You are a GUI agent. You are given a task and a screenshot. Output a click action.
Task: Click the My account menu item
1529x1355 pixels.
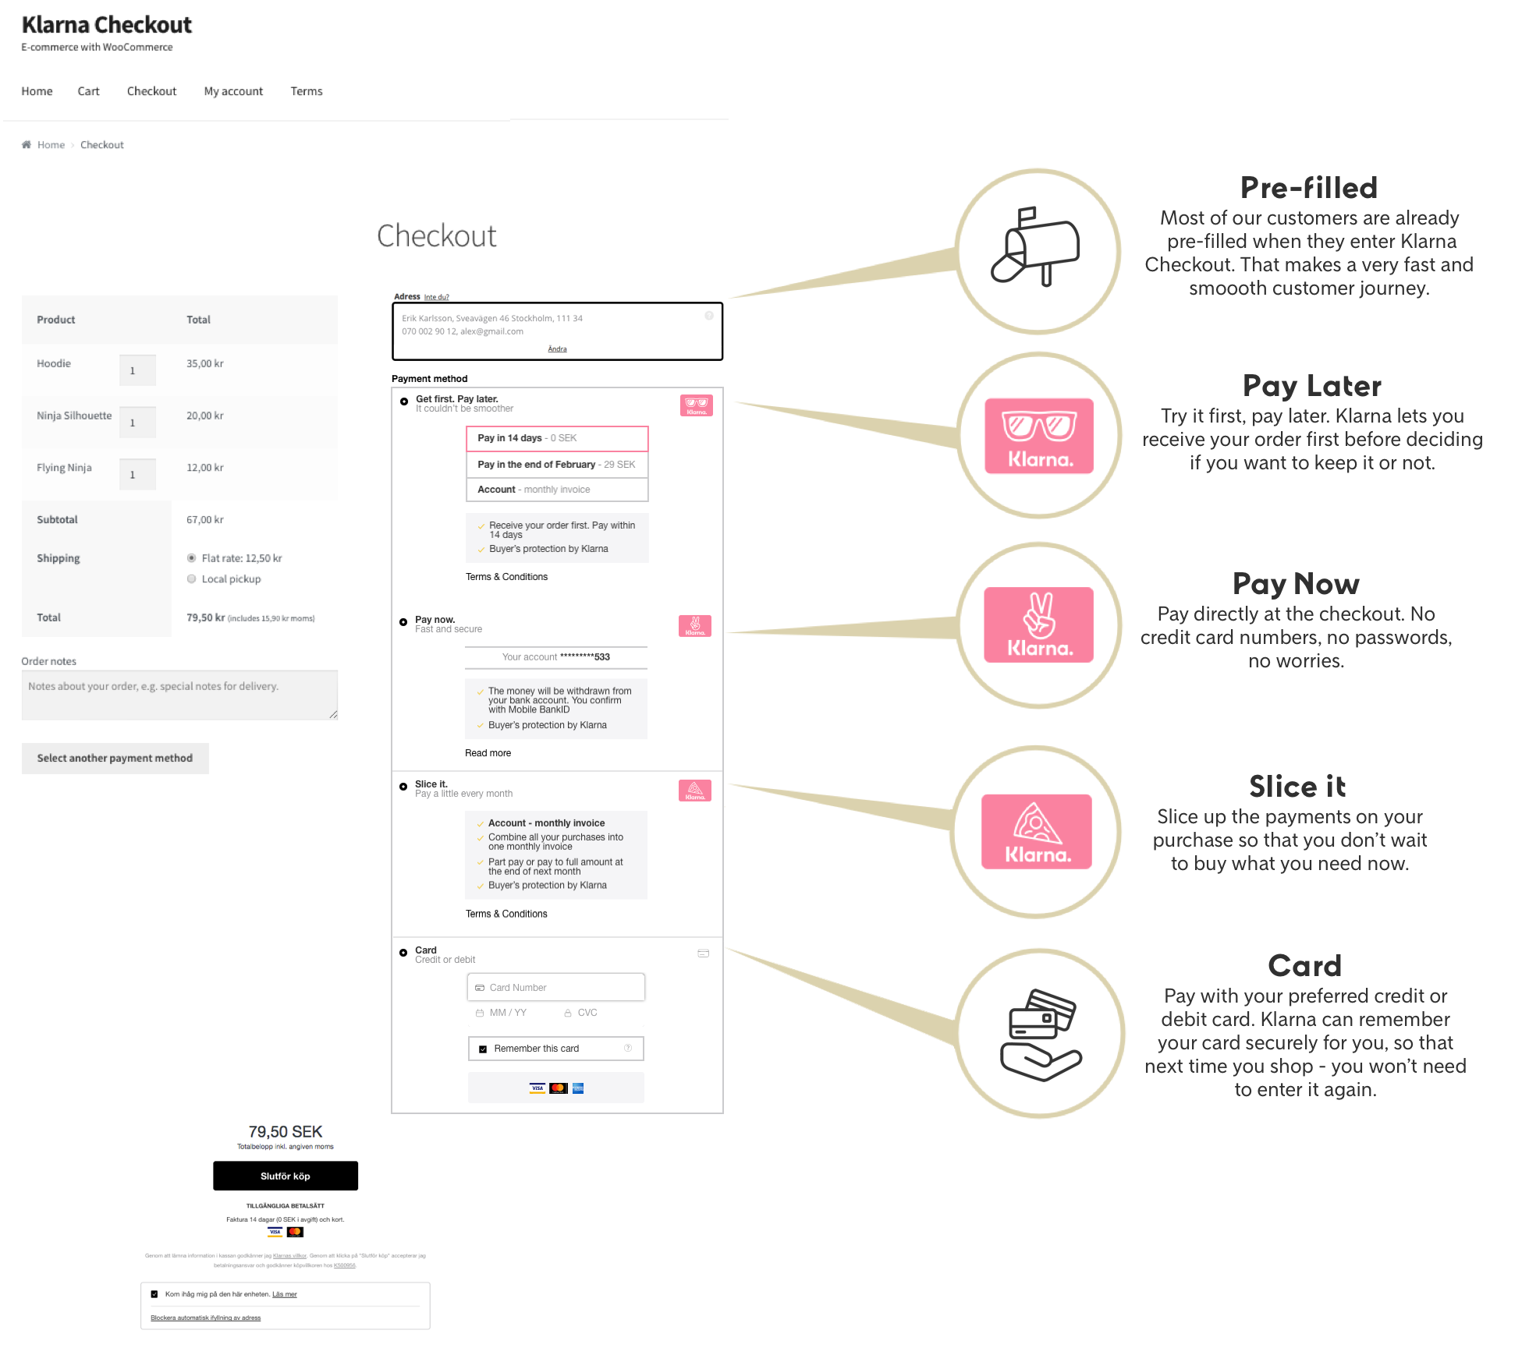tap(234, 91)
